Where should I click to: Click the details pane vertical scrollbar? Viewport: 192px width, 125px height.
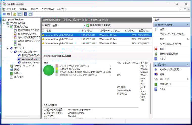point(150,89)
